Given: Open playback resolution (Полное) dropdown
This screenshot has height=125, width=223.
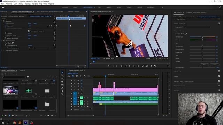Looking at the screenshot, I should point(150,59).
